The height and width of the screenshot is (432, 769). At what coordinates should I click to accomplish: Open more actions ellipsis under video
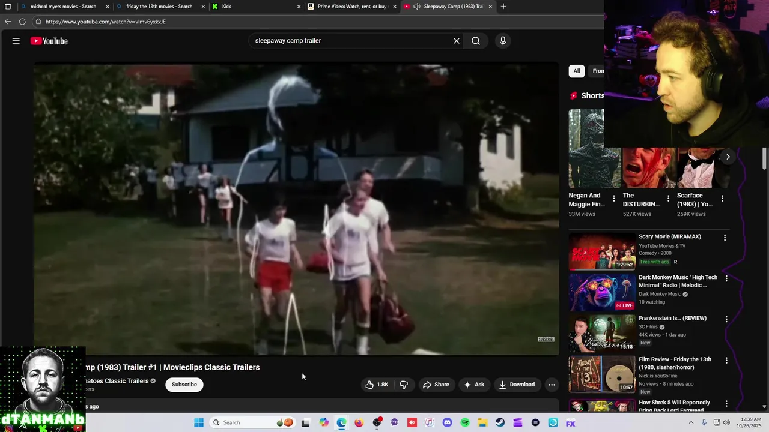[x=552, y=385]
